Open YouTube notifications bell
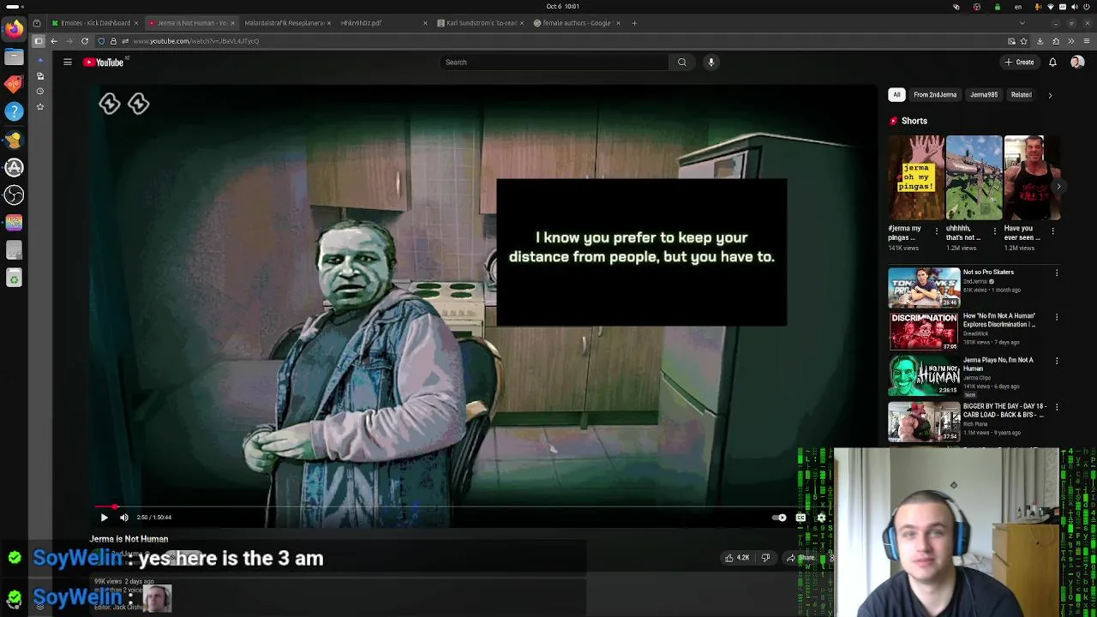 coord(1052,62)
